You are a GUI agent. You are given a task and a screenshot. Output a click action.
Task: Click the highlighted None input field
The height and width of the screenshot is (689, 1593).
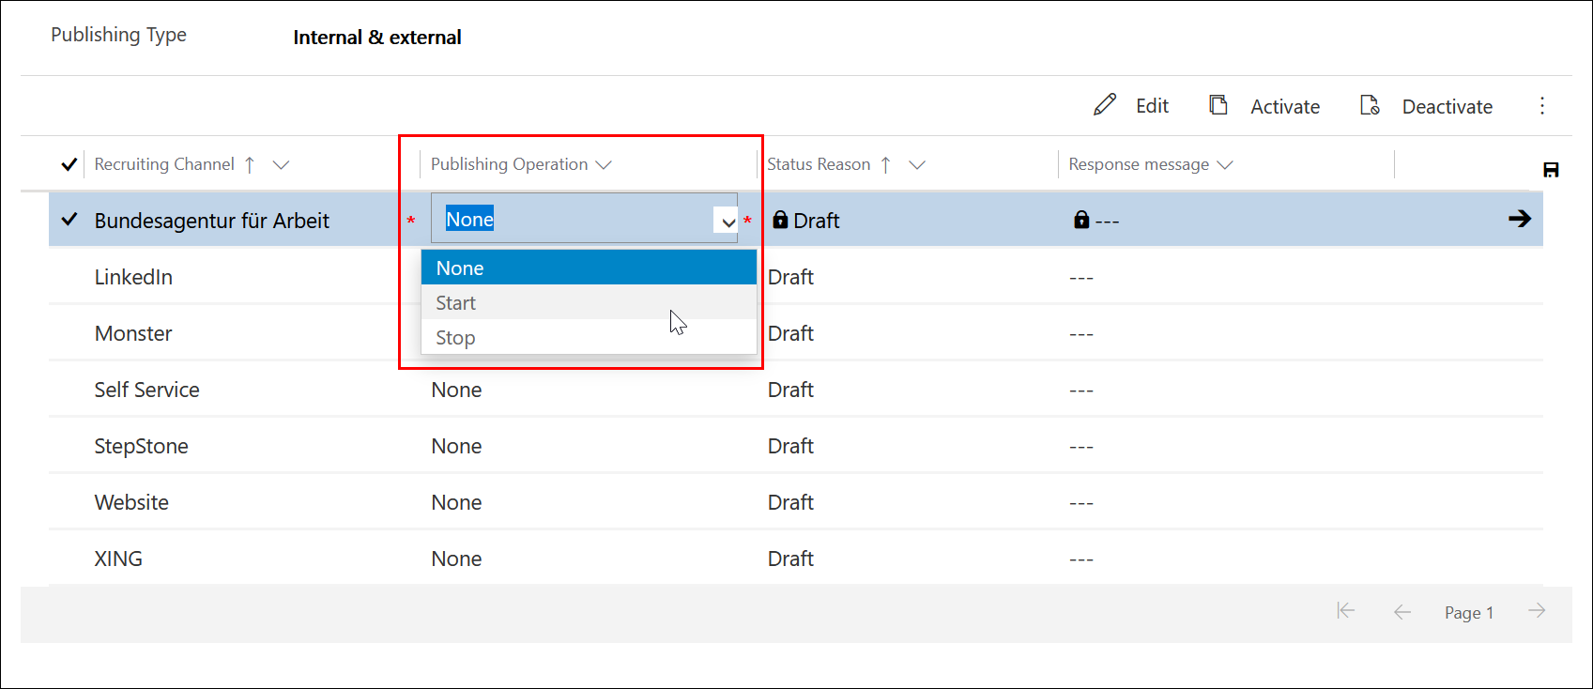pyautogui.click(x=584, y=219)
